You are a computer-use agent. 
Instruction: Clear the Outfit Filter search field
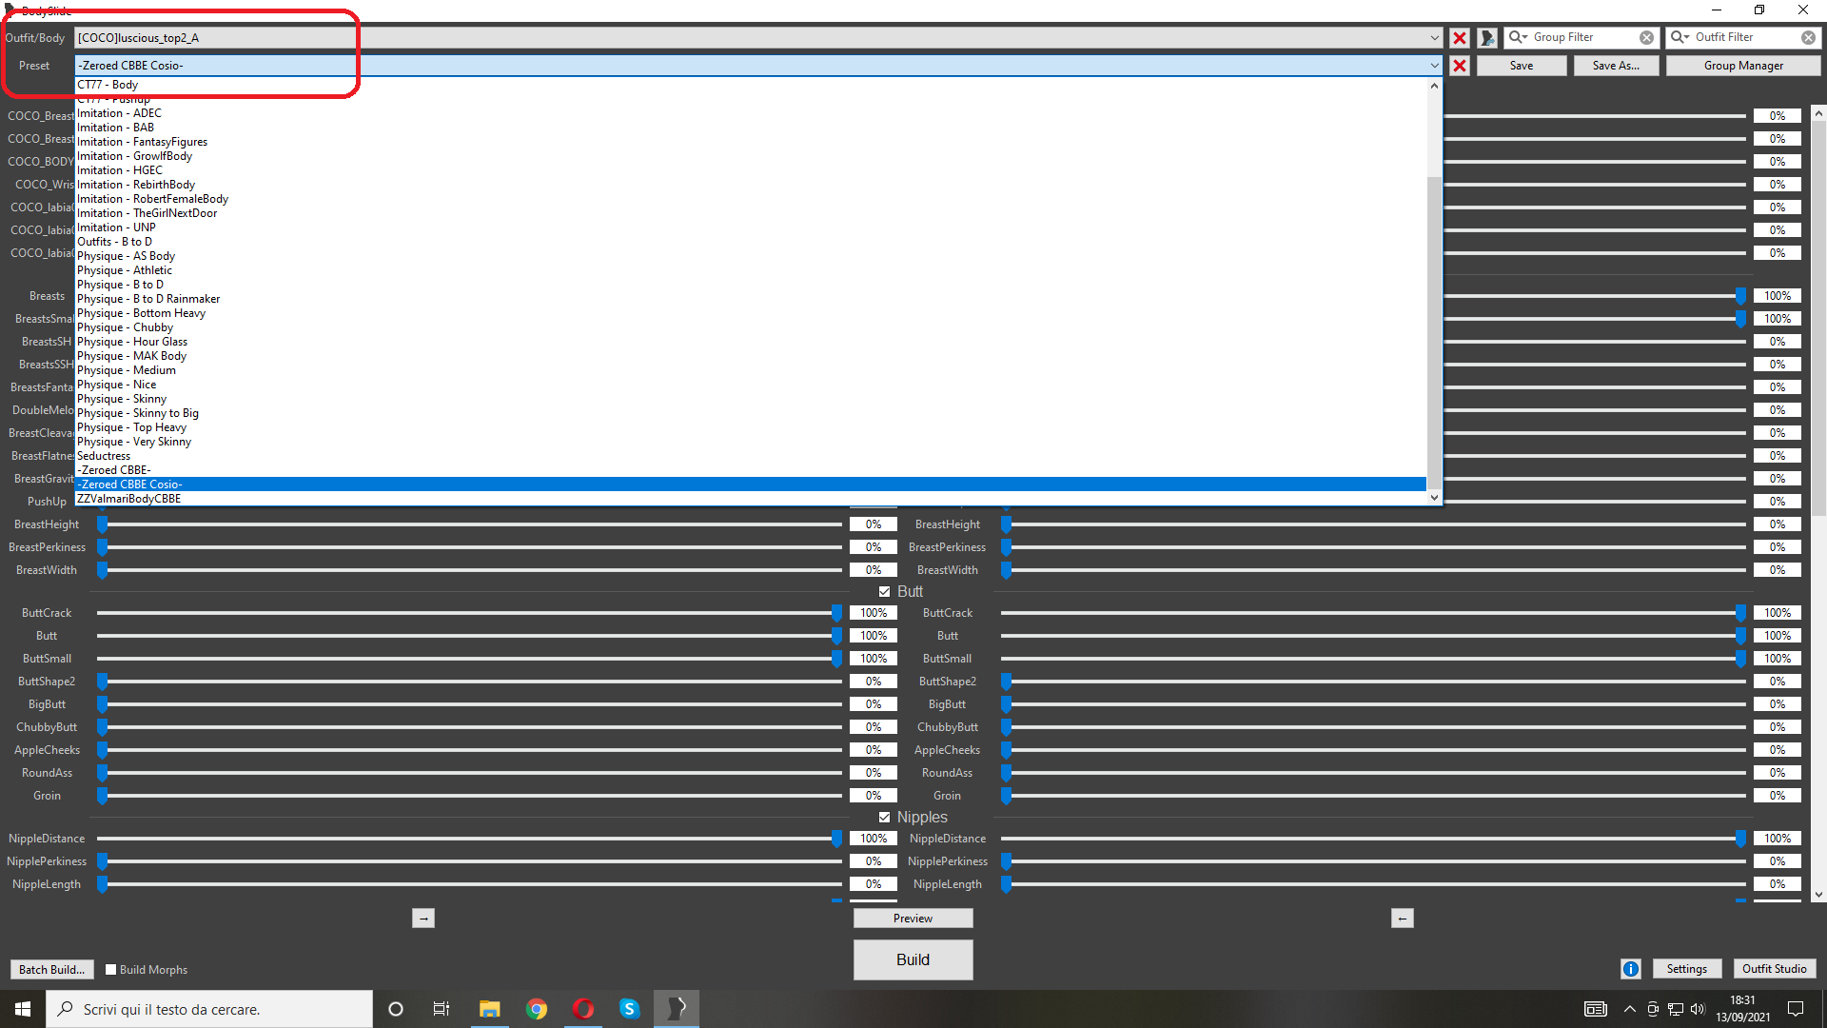coord(1807,38)
